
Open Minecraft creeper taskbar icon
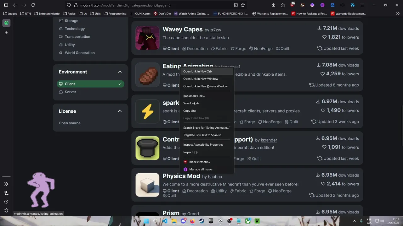pyautogui.click(x=257, y=221)
